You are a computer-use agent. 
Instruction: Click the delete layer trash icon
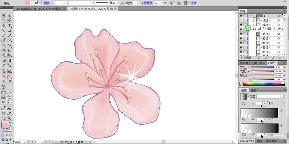coord(279,58)
